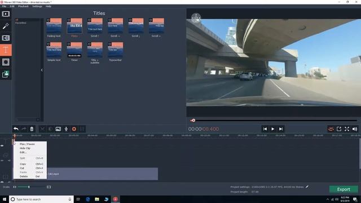
Task: Click the microphone Record audio icon
Action: click(x=66, y=129)
